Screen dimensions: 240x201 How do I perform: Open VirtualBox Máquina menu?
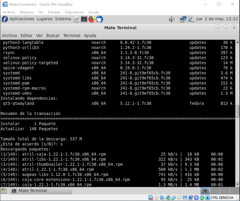27,12
